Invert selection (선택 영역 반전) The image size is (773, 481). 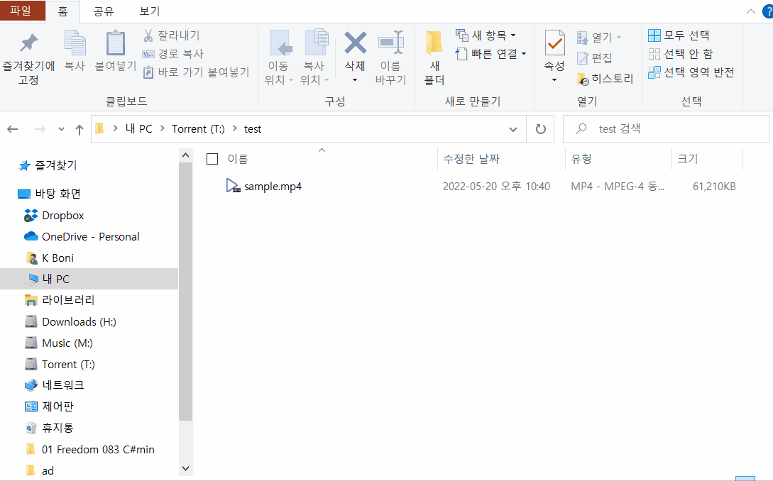(691, 72)
